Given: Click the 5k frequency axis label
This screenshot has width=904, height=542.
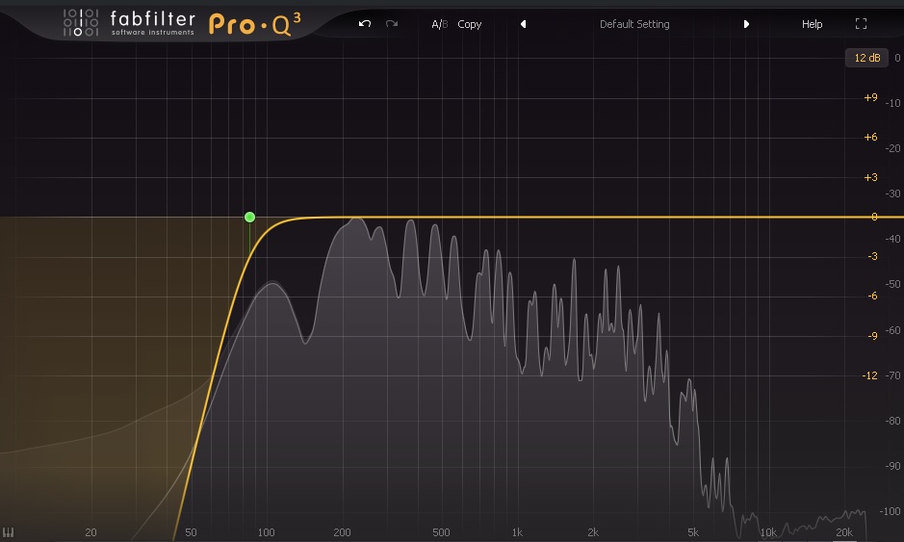Looking at the screenshot, I should [x=693, y=532].
